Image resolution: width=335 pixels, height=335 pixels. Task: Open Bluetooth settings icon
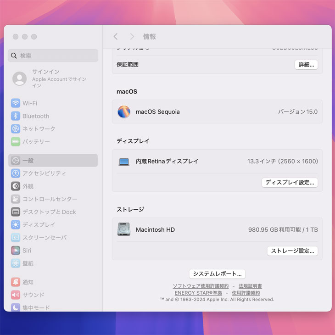coord(16,116)
